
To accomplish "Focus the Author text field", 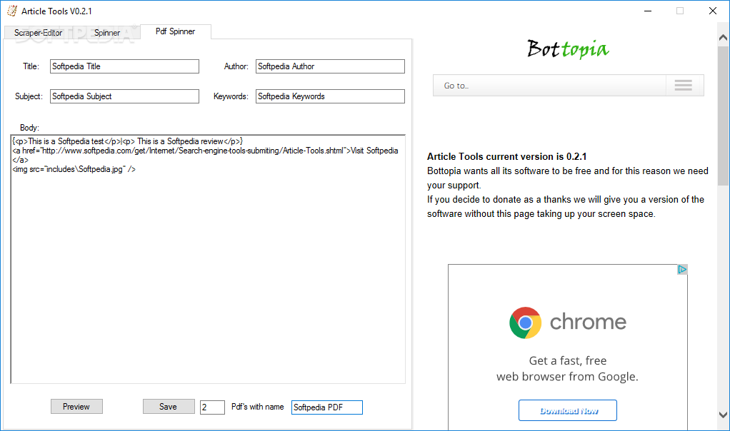I will [330, 66].
